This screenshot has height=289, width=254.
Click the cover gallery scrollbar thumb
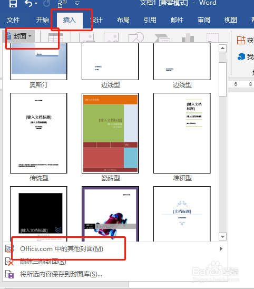pyautogui.click(x=222, y=79)
